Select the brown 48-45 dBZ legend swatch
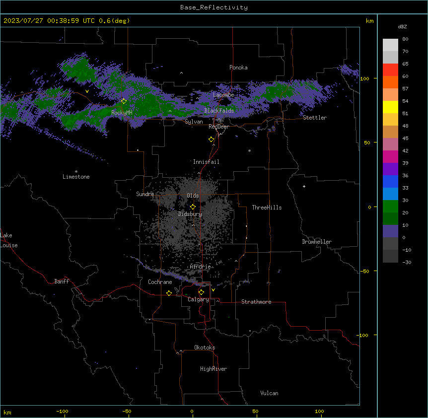 pyautogui.click(x=390, y=132)
